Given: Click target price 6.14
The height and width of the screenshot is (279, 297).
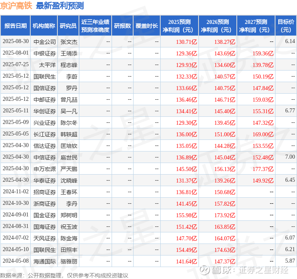Looking at the screenshot, I should click(x=290, y=41).
